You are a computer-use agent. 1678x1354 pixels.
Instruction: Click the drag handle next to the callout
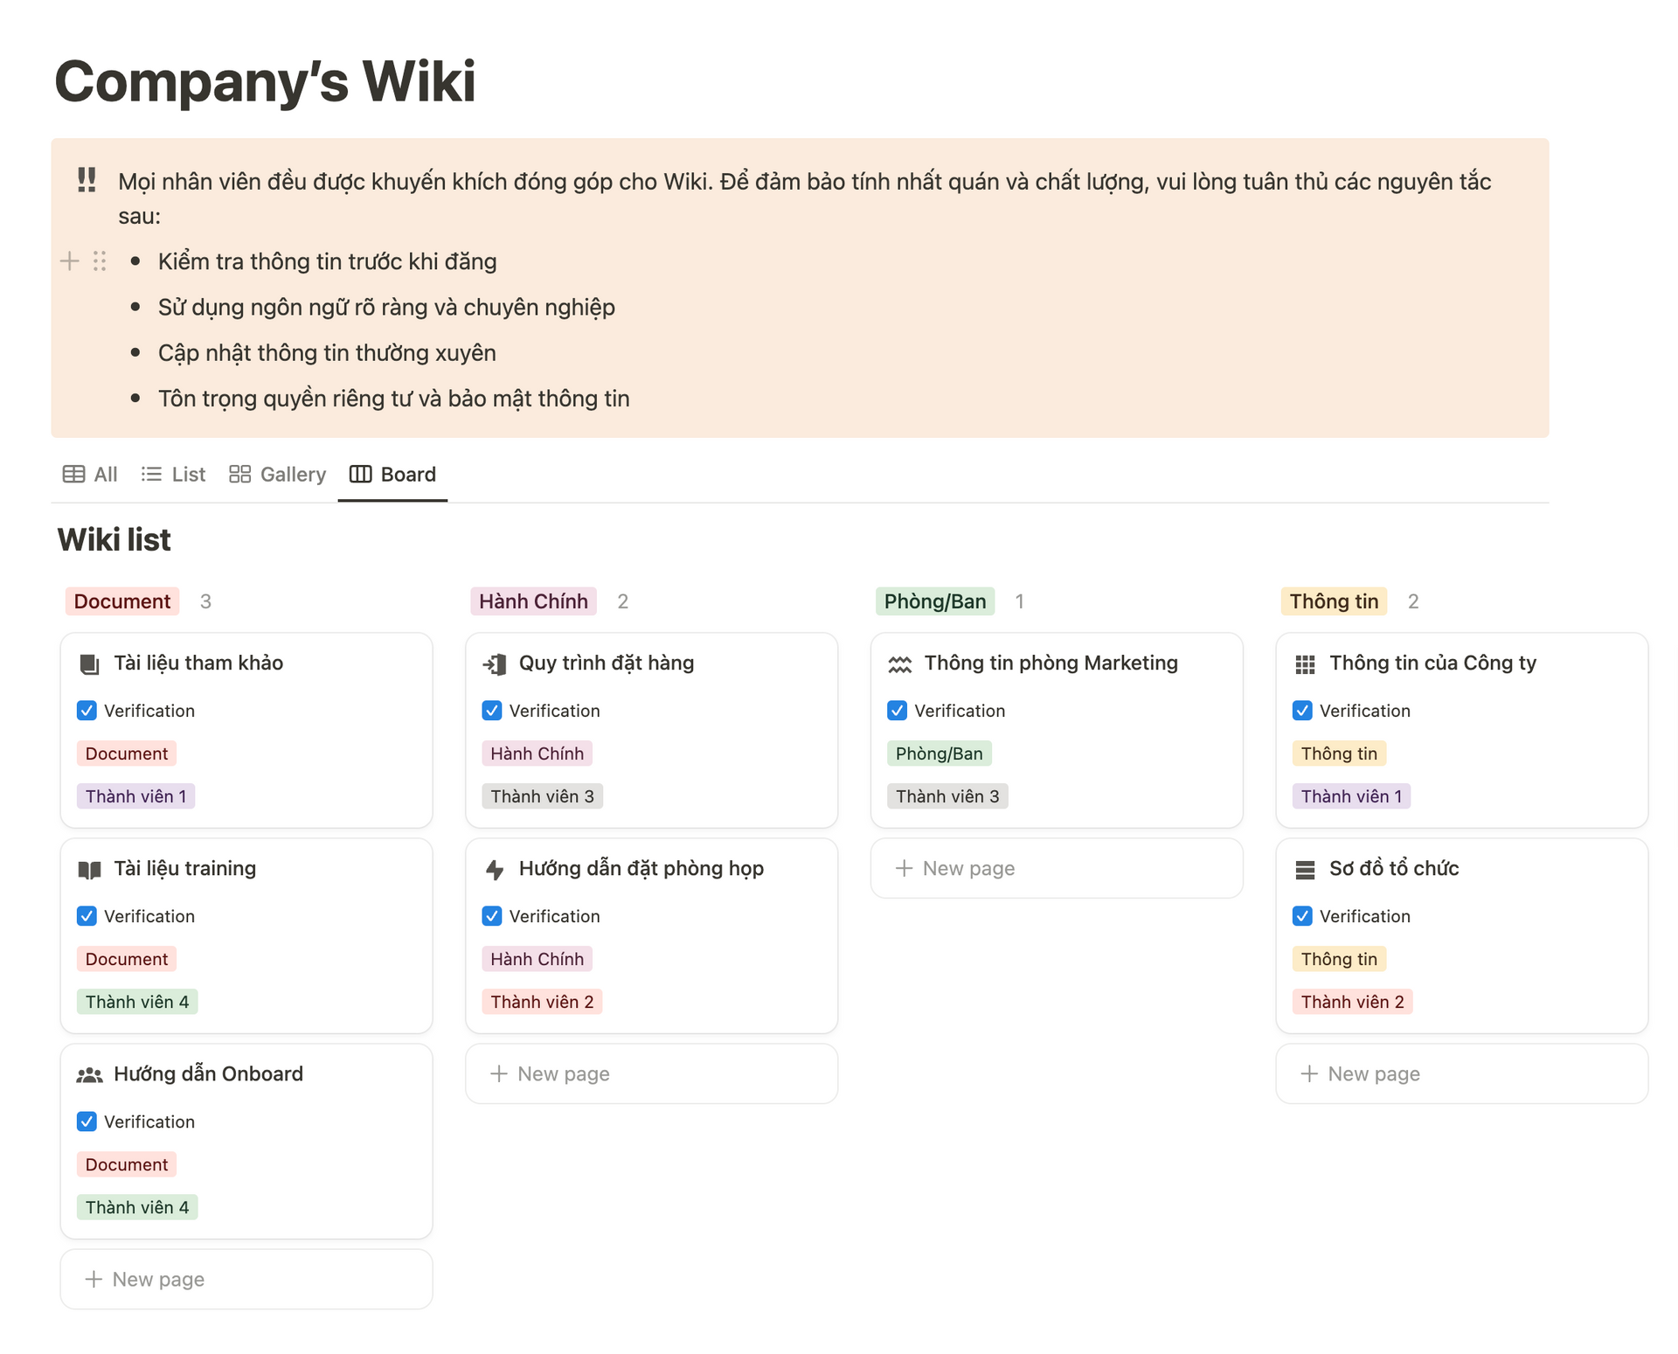click(x=99, y=260)
